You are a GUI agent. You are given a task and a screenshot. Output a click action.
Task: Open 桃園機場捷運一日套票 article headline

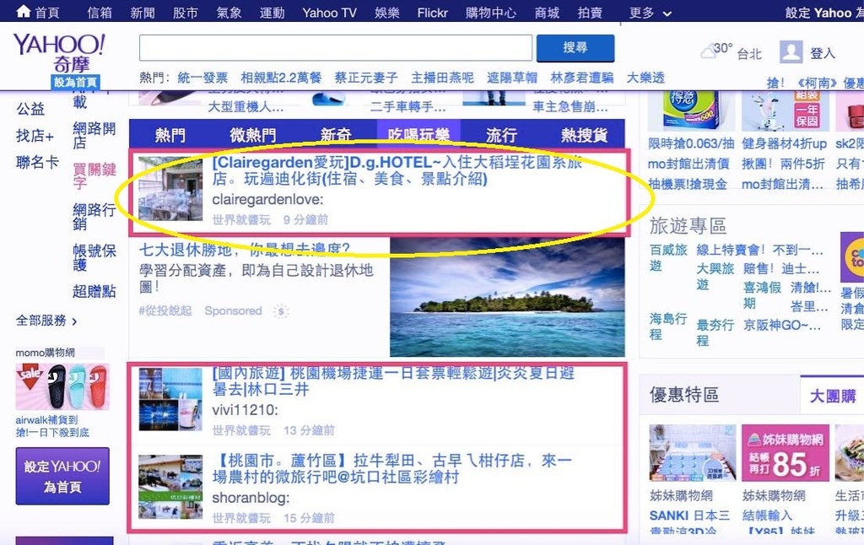393,380
